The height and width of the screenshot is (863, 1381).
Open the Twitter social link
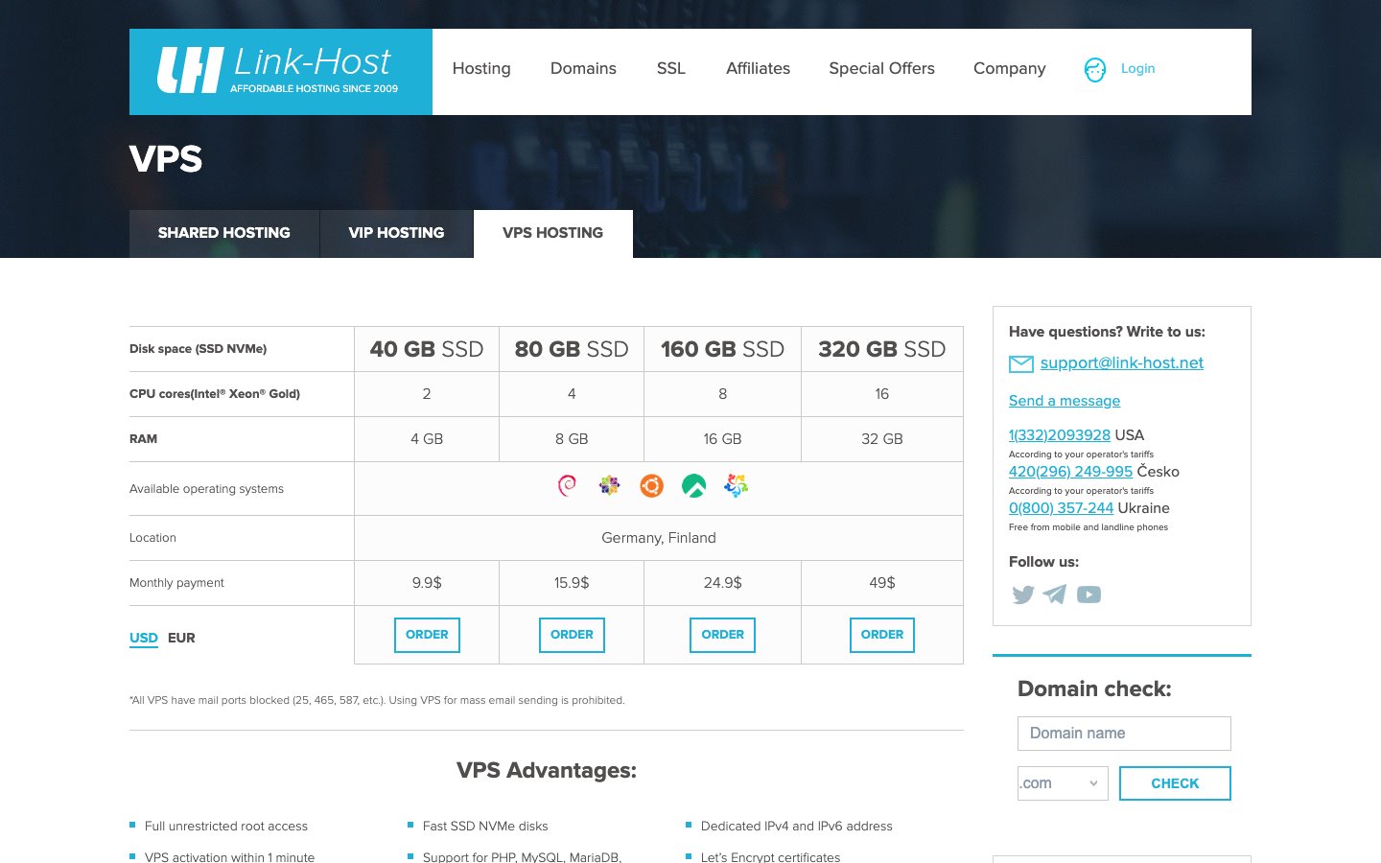pos(1023,595)
